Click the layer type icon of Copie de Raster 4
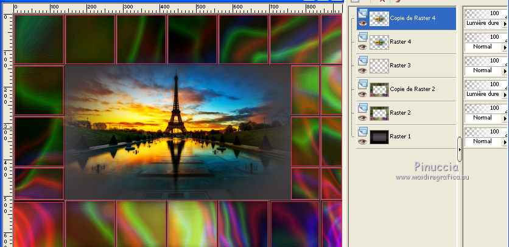This screenshot has width=509, height=247. point(363,13)
